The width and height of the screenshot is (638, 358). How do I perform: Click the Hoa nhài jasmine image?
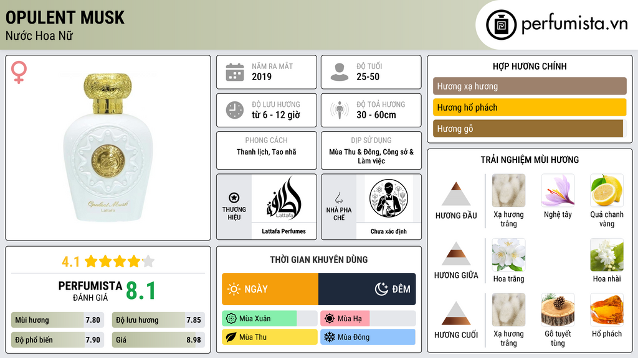pos(607,254)
